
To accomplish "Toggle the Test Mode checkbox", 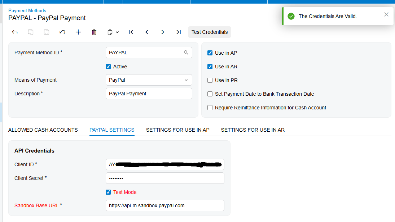I will point(108,192).
